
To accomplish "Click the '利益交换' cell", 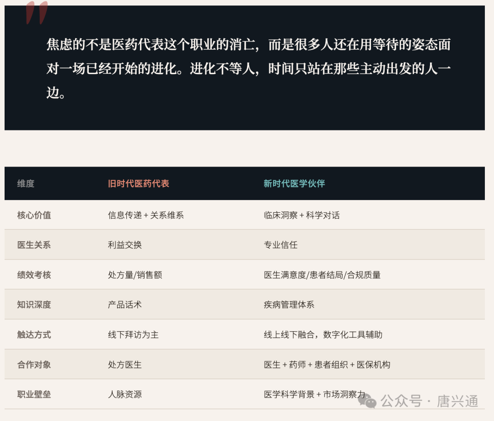I will coord(125,245).
